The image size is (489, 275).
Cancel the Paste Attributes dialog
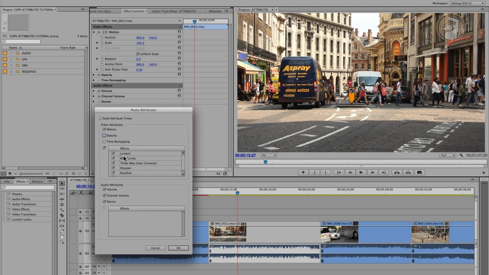click(x=155, y=248)
